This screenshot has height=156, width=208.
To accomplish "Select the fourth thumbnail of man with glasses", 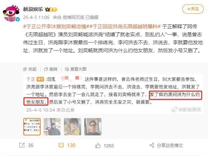I will point(93,127).
